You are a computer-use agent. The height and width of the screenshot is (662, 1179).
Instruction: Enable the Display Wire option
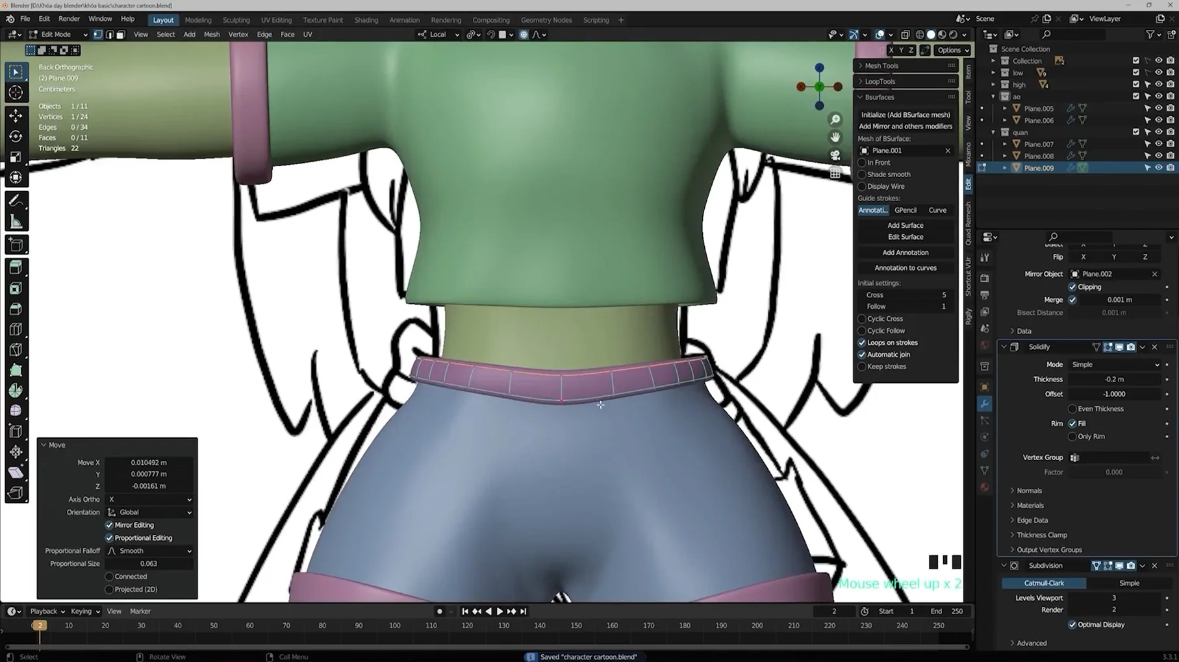[862, 186]
